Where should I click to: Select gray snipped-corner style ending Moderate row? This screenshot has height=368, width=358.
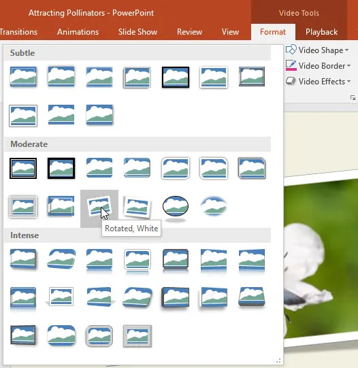(252, 168)
